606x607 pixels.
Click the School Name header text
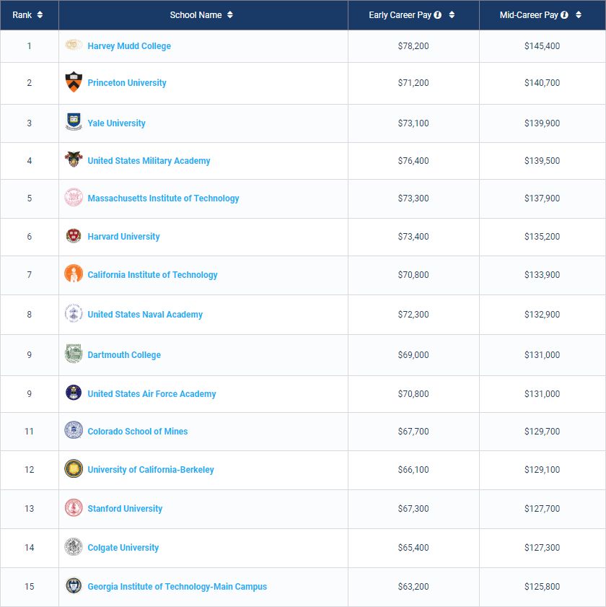196,14
